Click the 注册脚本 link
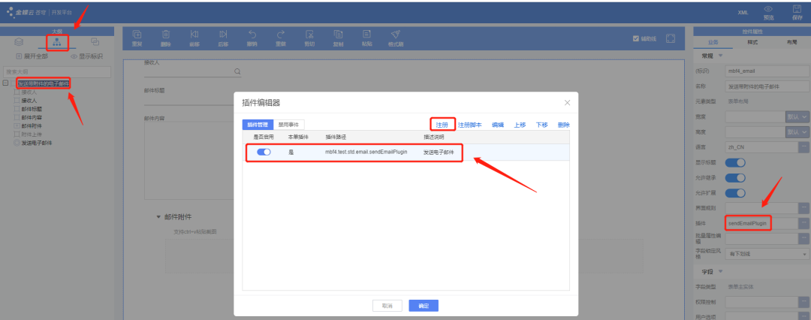This screenshot has width=811, height=320. pyautogui.click(x=469, y=125)
